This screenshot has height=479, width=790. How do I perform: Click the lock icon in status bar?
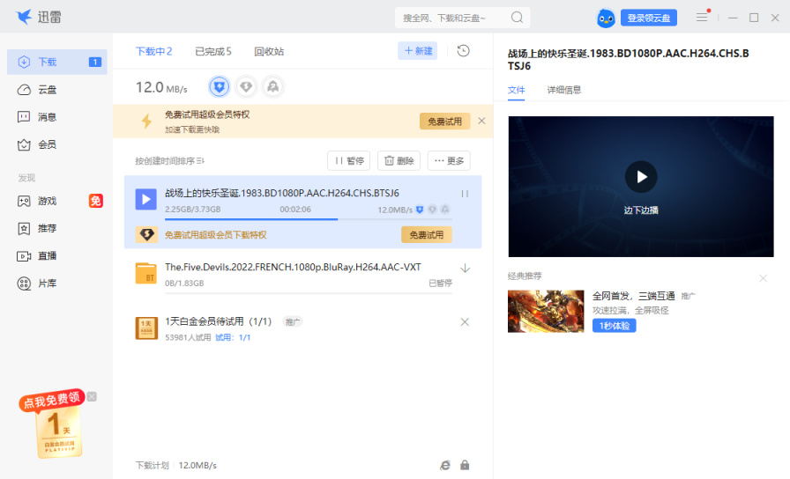465,465
